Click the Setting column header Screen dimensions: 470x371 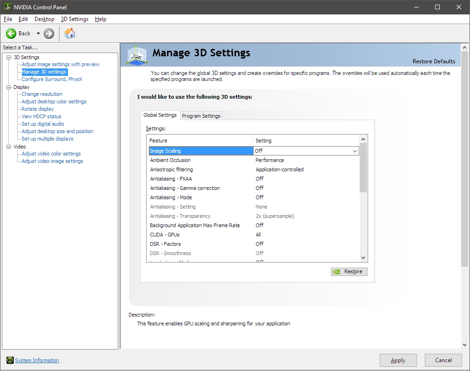tap(306, 141)
